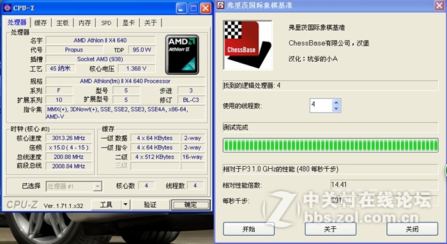The height and width of the screenshot is (244, 447).
Task: Click the 相对于P3 1.0 GHz的性能 text
Action: tap(280, 169)
